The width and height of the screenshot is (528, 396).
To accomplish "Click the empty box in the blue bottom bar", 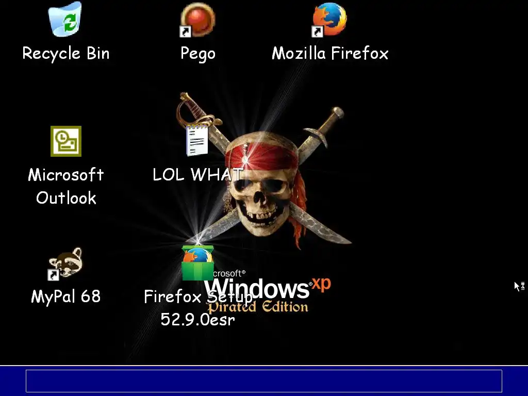I will click(x=264, y=381).
